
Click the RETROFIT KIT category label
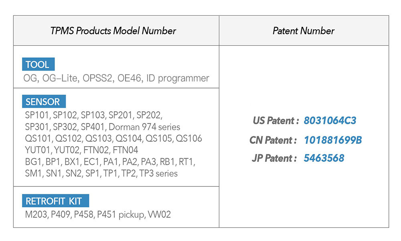pyautogui.click(x=55, y=201)
